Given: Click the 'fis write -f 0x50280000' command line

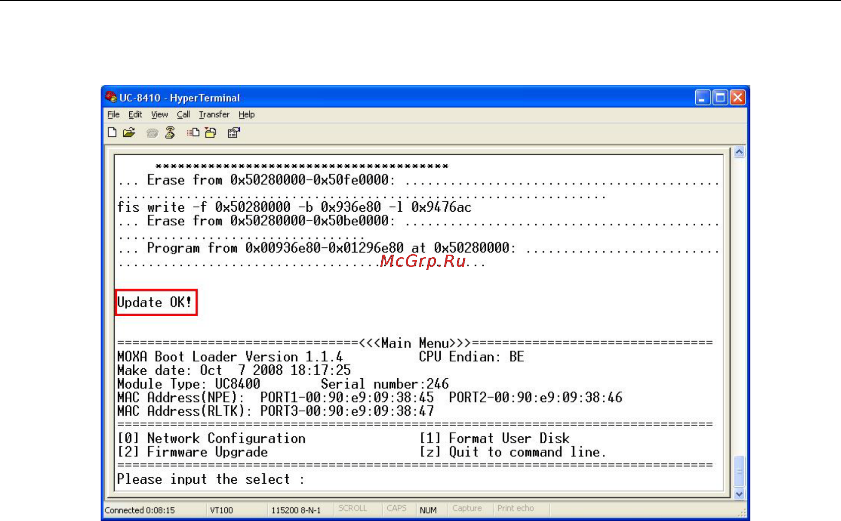Looking at the screenshot, I should pyautogui.click(x=294, y=207).
